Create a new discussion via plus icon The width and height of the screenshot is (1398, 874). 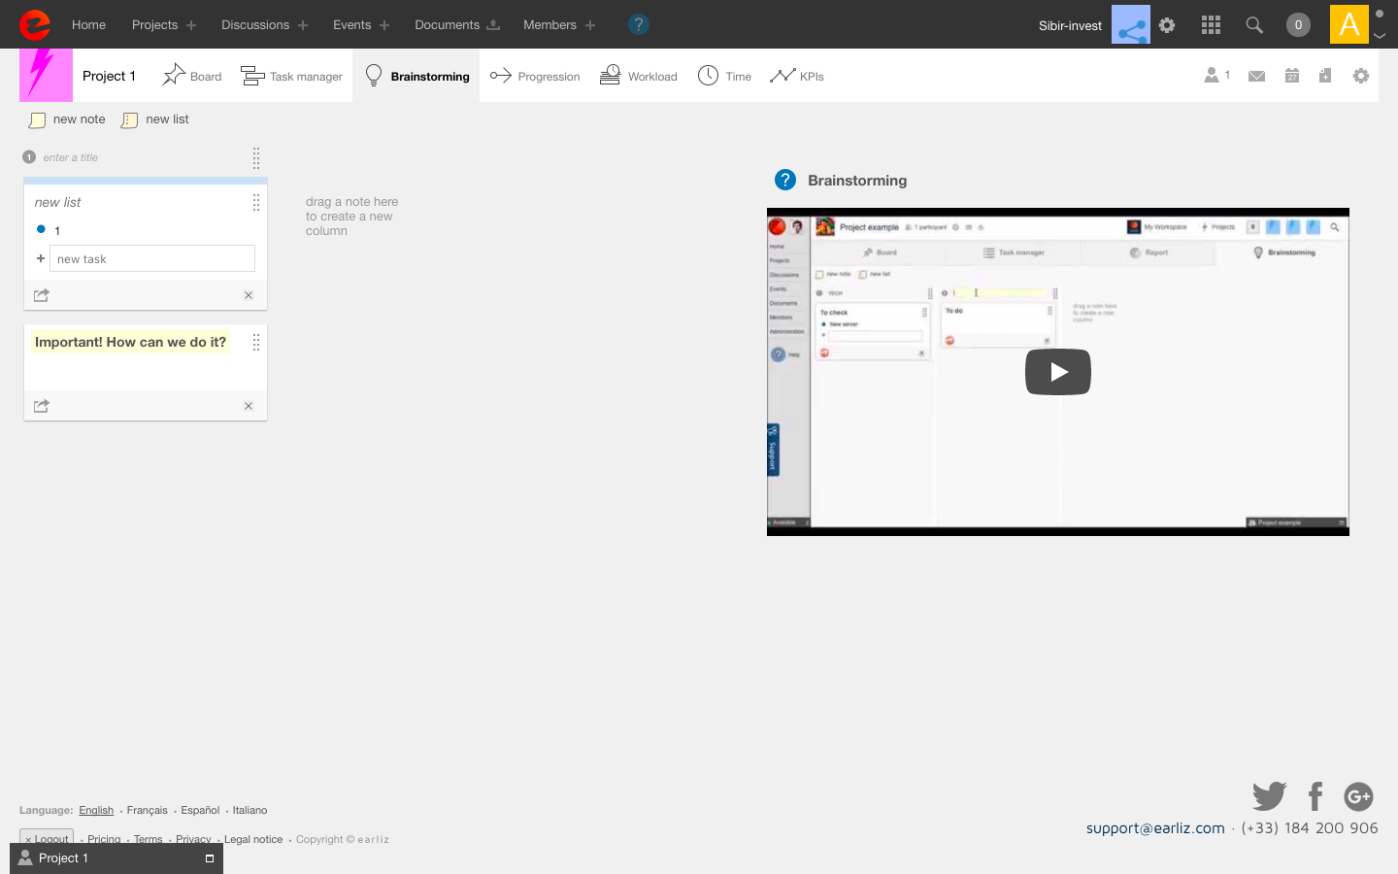(x=303, y=25)
